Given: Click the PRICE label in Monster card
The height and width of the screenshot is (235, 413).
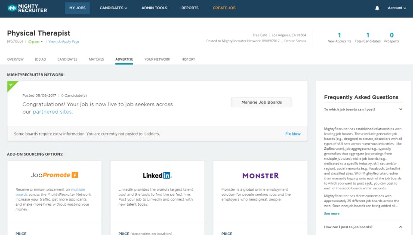Looking at the screenshot, I should 227,233.
